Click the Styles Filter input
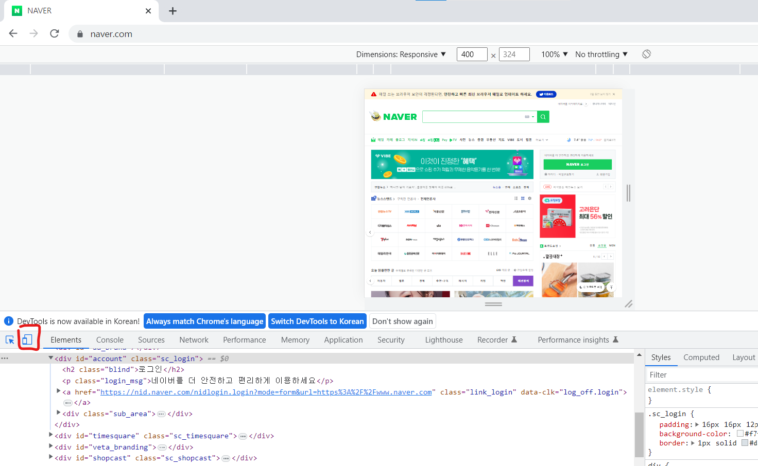This screenshot has height=466, width=758. click(702, 374)
